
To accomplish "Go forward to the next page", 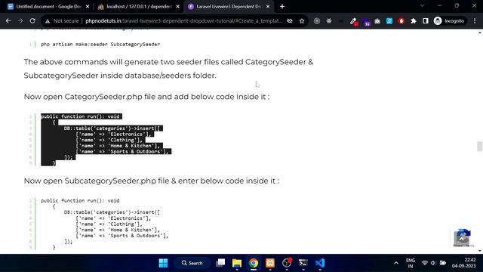I will pos(20,21).
